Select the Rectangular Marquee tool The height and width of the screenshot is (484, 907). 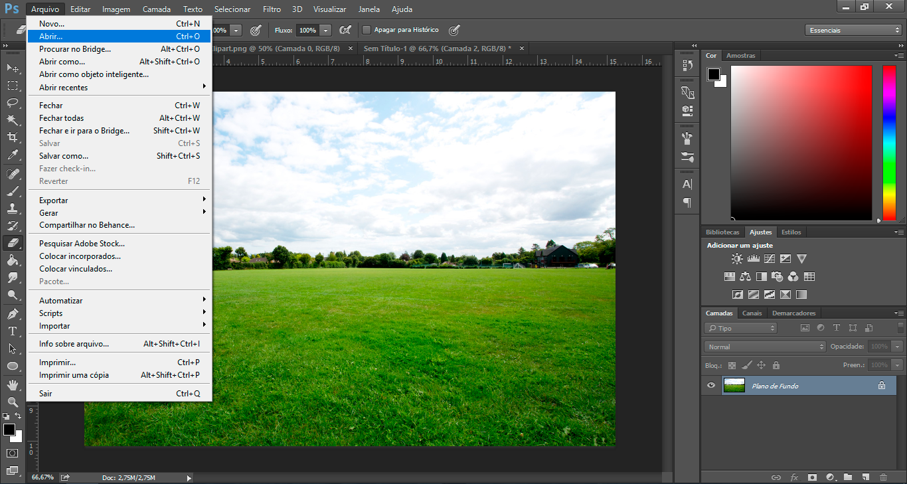[13, 85]
